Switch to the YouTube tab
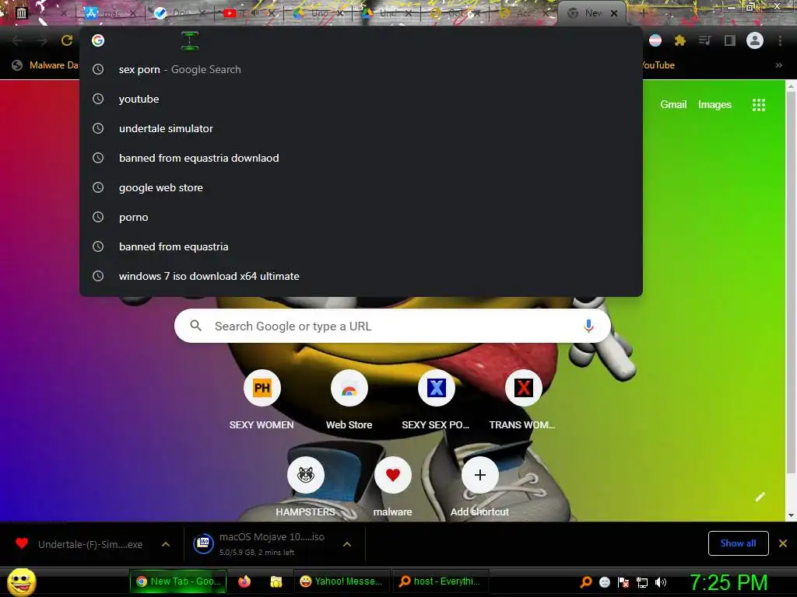Viewport: 797px width, 597px height. (x=248, y=13)
